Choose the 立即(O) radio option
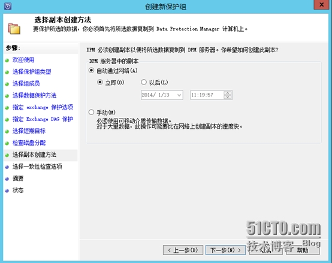The image size is (332, 263). pos(100,82)
